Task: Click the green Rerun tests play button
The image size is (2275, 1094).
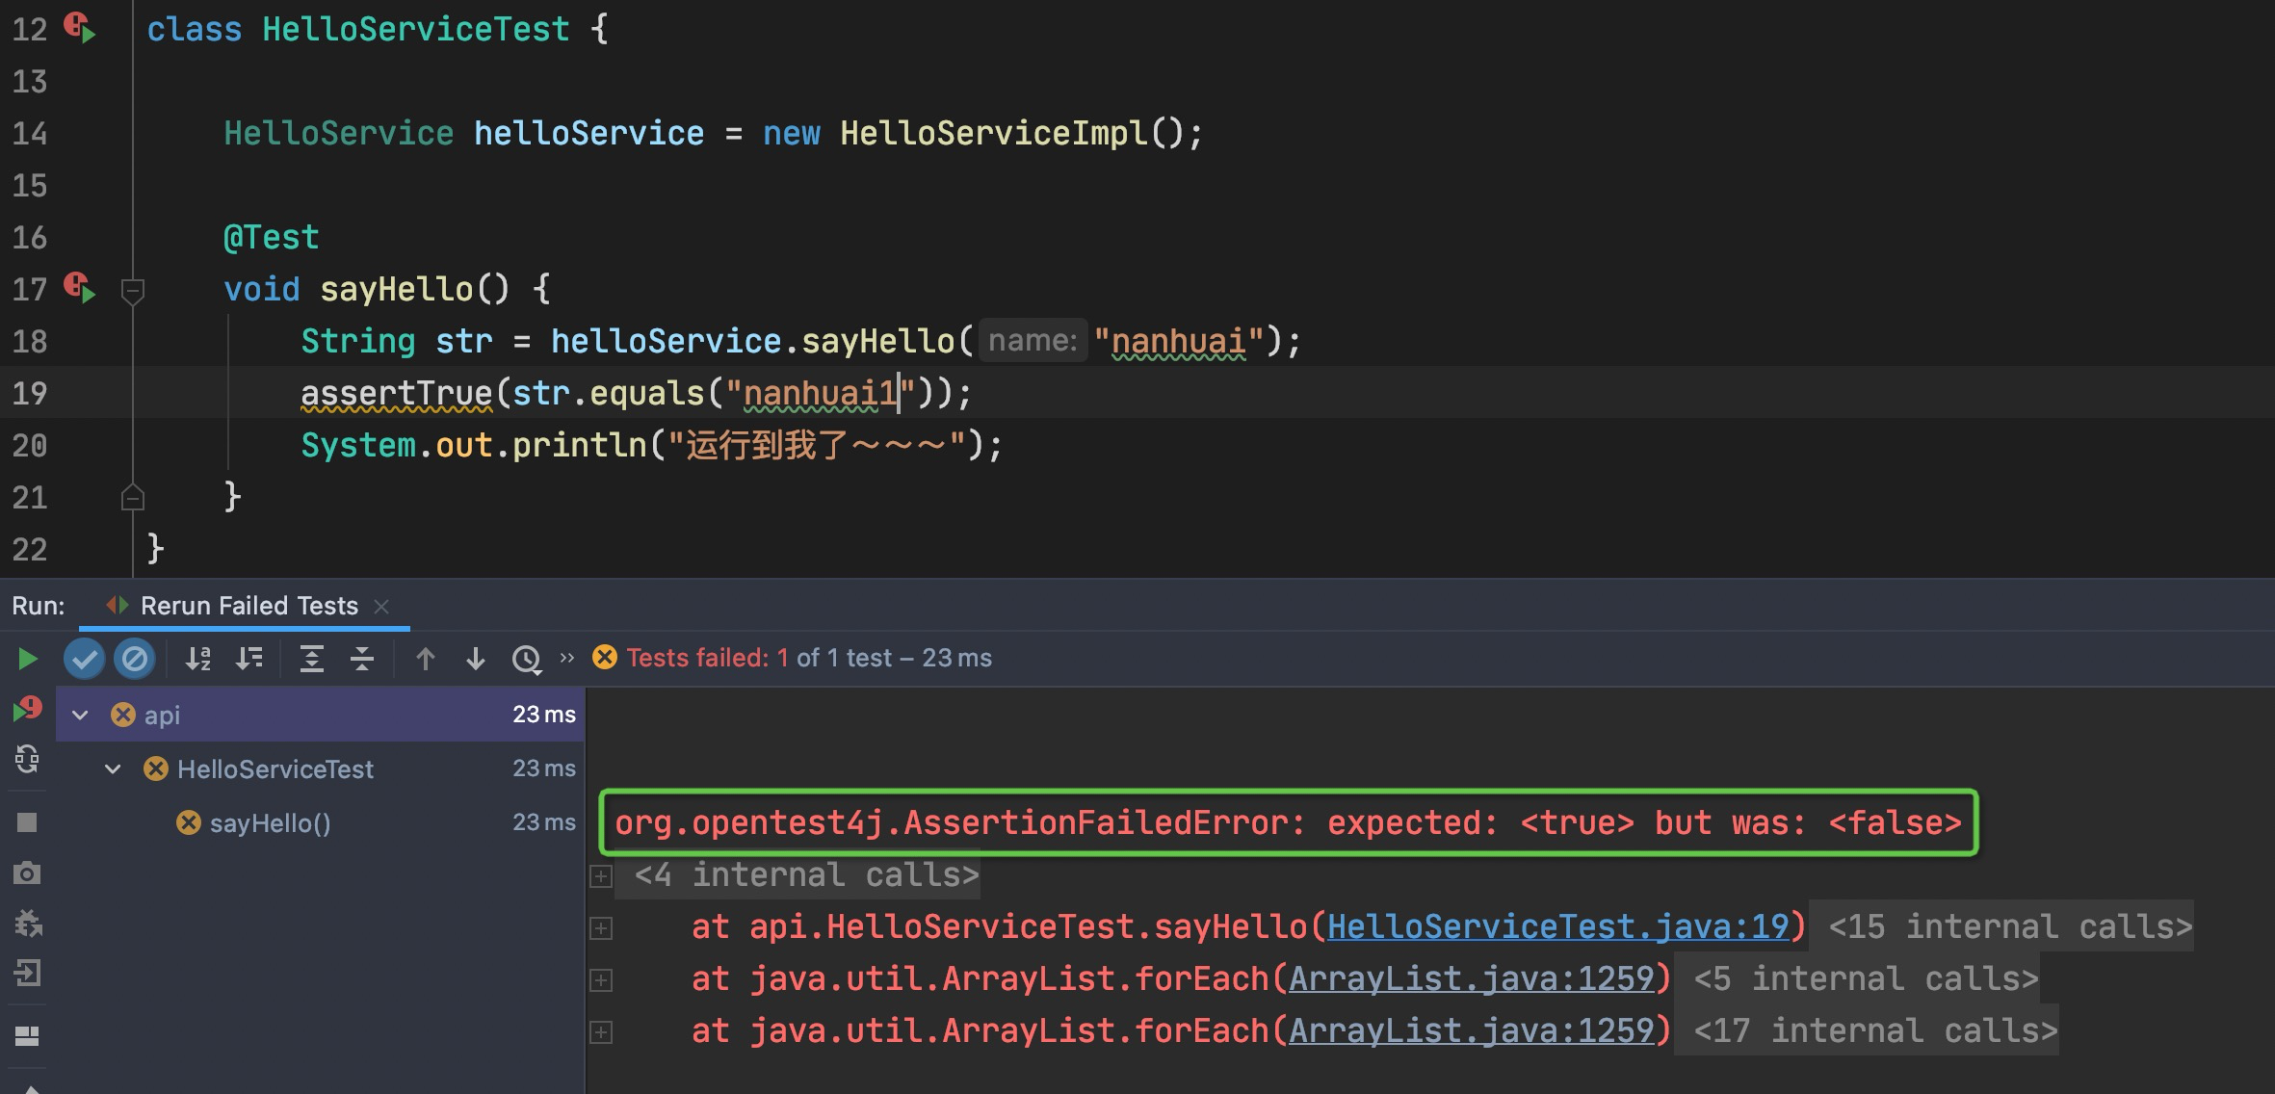Action: [x=27, y=659]
